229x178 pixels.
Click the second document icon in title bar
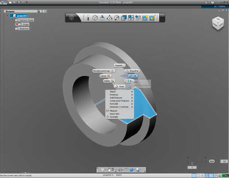(14, 2)
